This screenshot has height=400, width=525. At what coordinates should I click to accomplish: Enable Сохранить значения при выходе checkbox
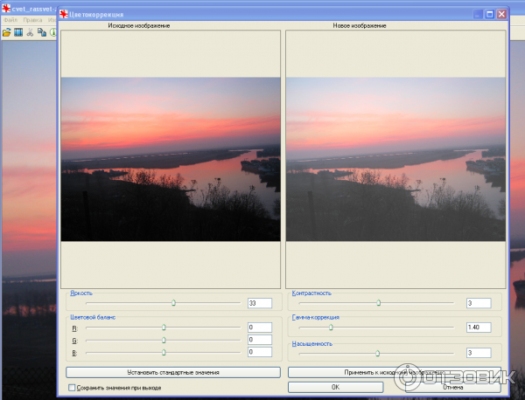pos(72,387)
